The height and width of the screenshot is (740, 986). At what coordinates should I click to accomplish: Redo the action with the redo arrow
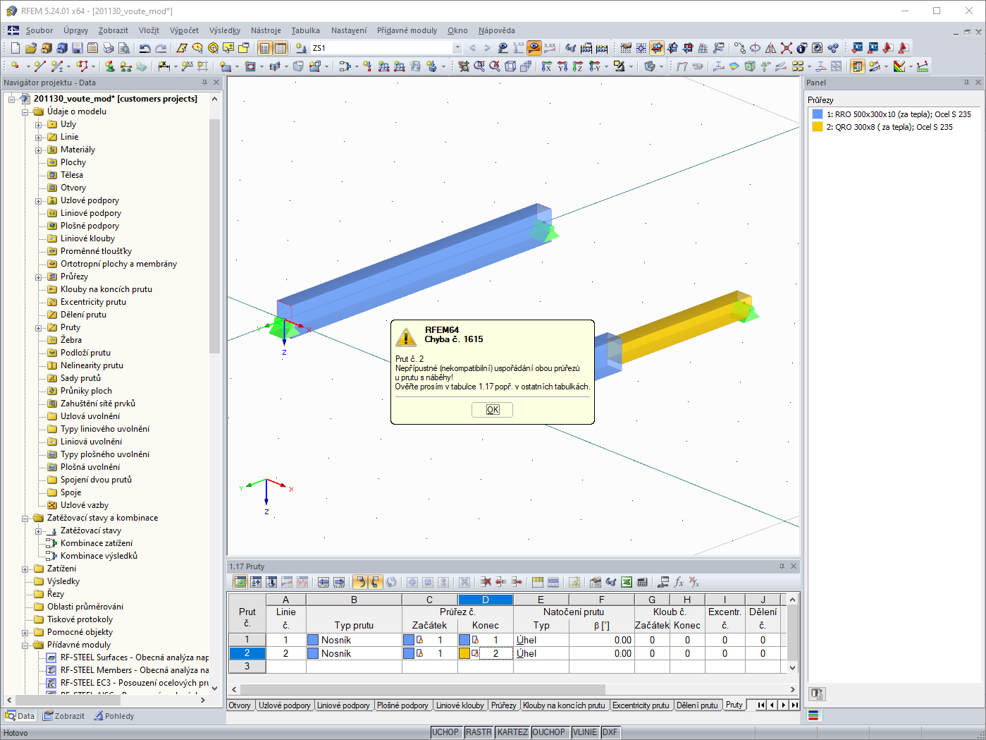click(161, 48)
